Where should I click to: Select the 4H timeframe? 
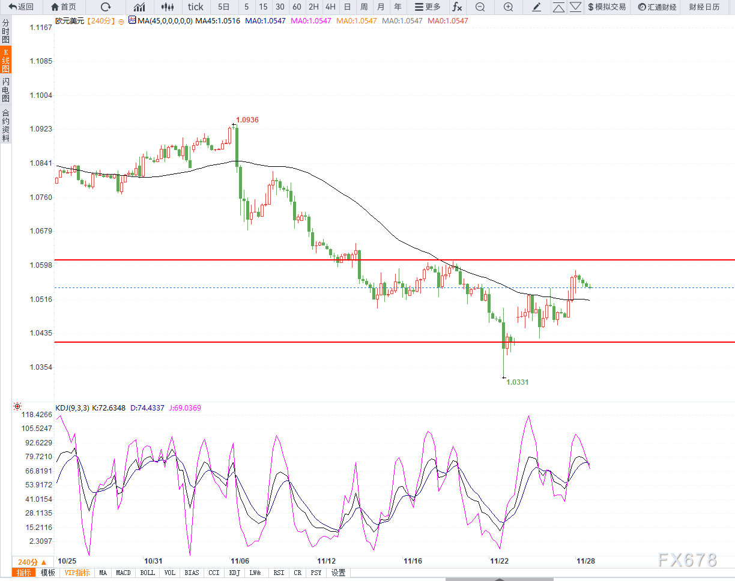pos(330,7)
